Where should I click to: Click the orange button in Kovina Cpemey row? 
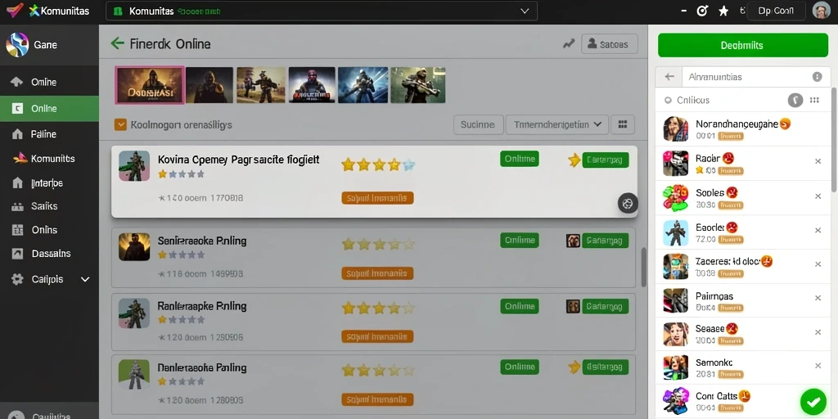tap(377, 198)
